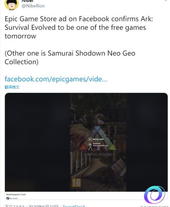This screenshot has width=170, height=207.
Task: Click the purple ring logo overlay
Action: point(155,195)
